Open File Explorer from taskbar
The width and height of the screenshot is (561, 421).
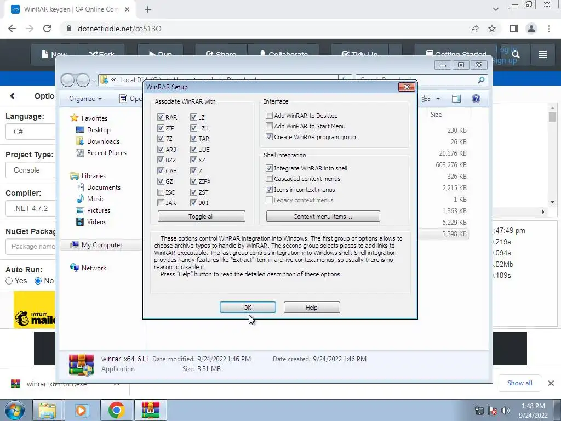click(47, 410)
